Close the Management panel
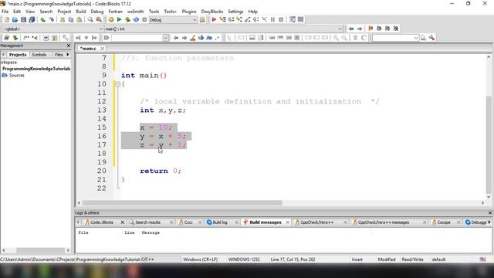The height and width of the screenshot is (278, 494). (69, 46)
